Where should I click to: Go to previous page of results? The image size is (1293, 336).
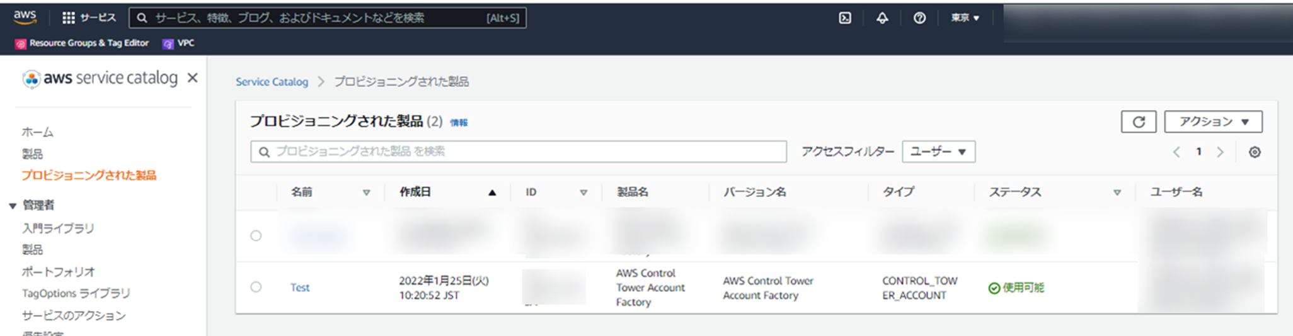[1176, 152]
